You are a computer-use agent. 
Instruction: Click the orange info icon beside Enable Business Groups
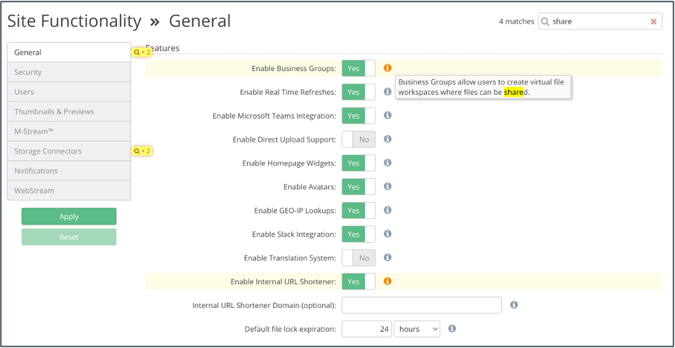click(387, 68)
